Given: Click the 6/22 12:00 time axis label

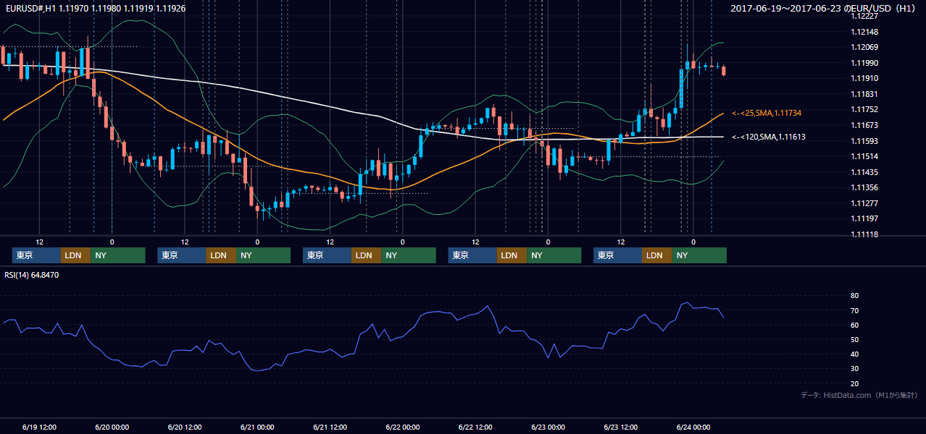Looking at the screenshot, I should pos(475,427).
